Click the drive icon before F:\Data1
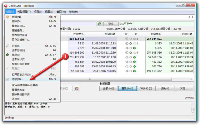This screenshot has width=200, height=125. click(x=122, y=23)
